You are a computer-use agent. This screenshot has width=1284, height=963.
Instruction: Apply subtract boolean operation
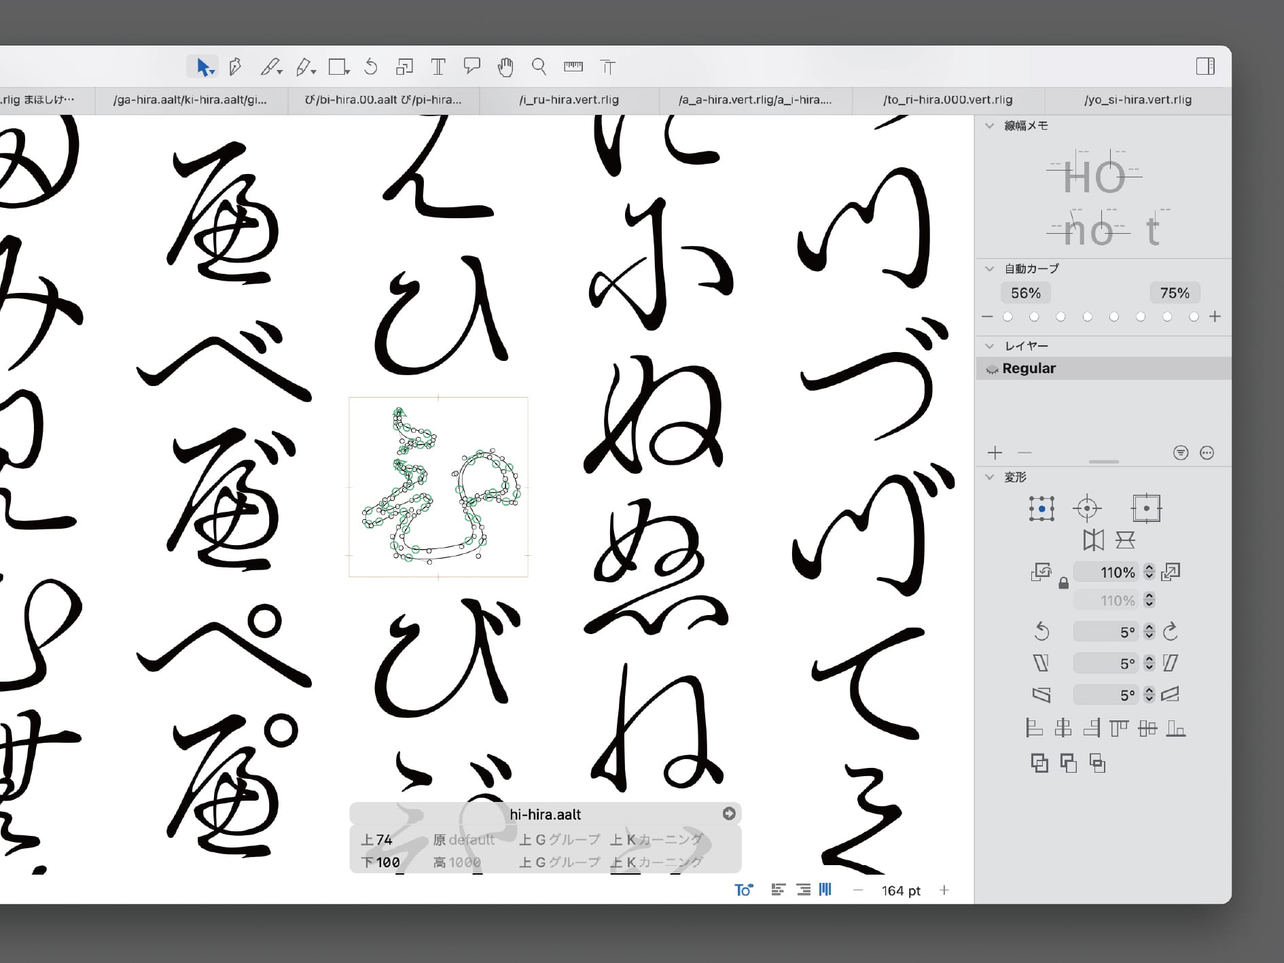(1069, 763)
